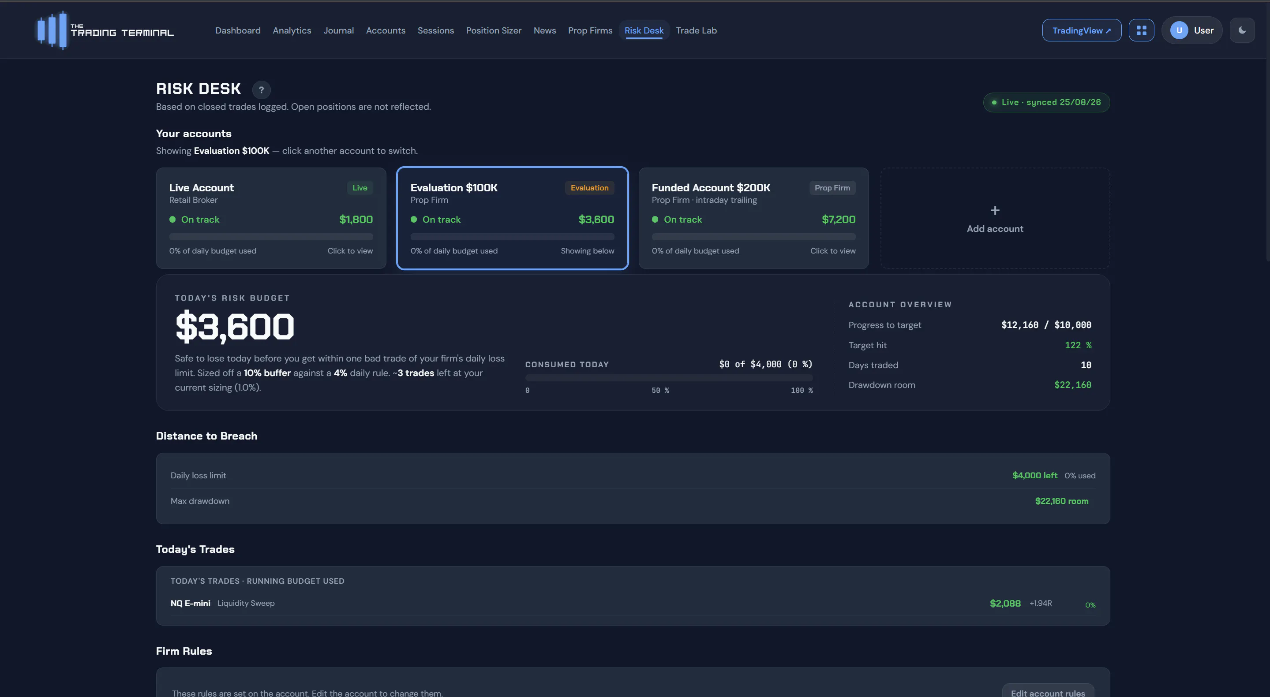The image size is (1270, 697).
Task: Click the Live badge on Live Account
Action: point(360,188)
